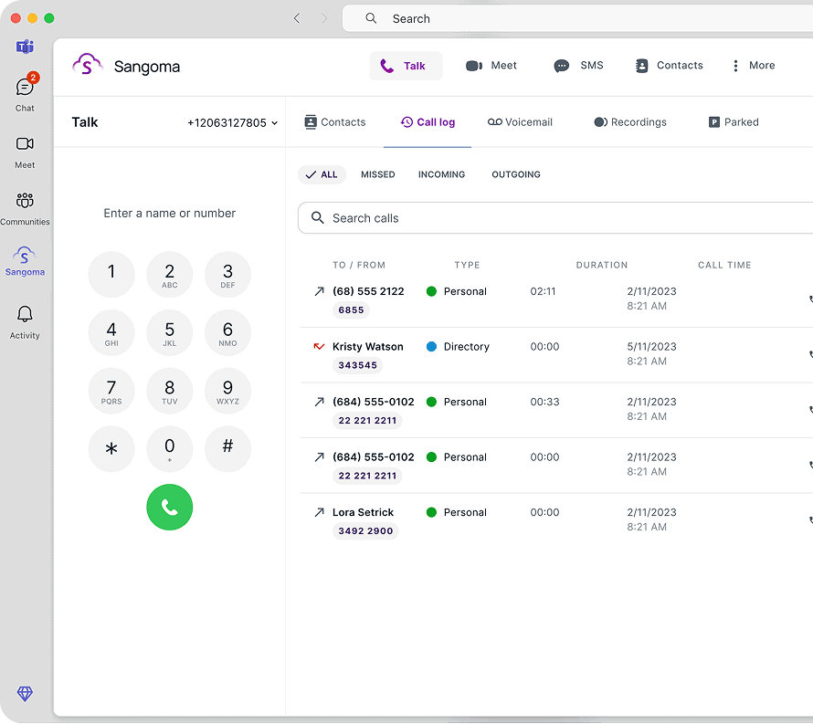Screen dimensions: 813x724
Task: Click the premium diamond icon
Action: pos(25,694)
